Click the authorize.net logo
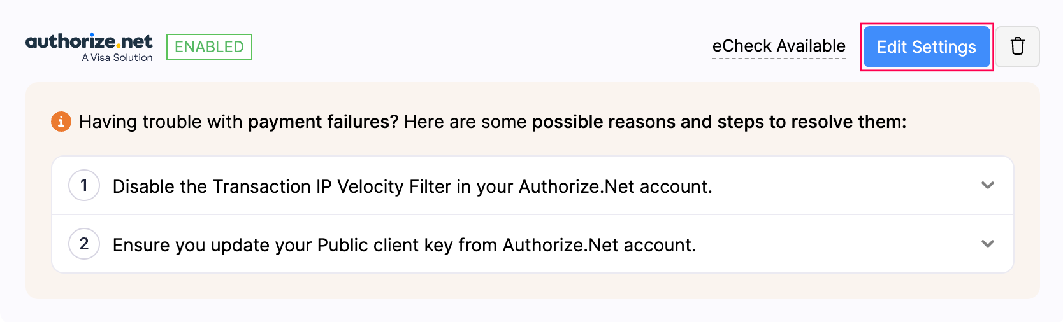Image resolution: width=1063 pixels, height=322 pixels. [x=89, y=42]
